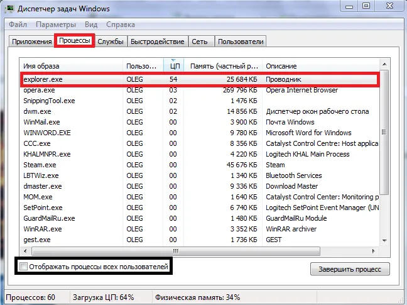Click the Завершить процесс button

(x=350, y=269)
